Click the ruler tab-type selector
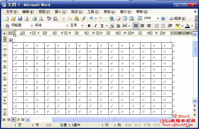 pyautogui.click(x=5, y=33)
